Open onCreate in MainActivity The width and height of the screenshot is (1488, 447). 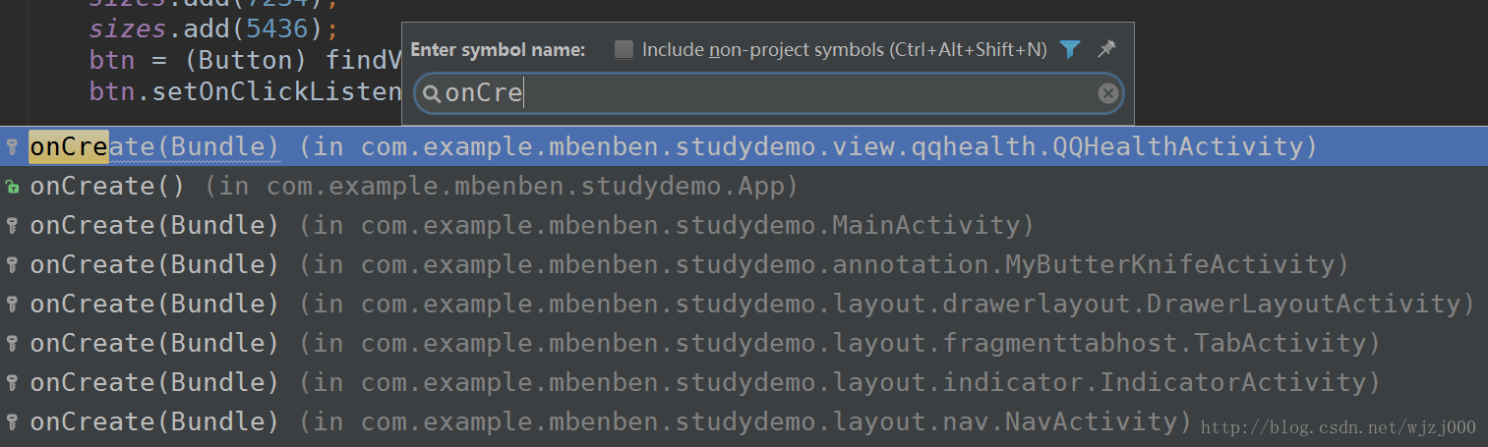coord(531,226)
